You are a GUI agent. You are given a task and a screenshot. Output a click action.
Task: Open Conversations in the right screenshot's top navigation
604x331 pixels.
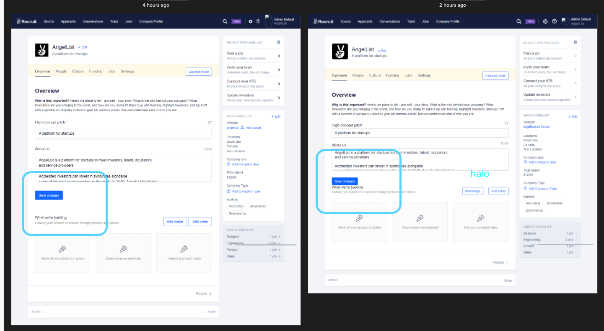(x=390, y=21)
